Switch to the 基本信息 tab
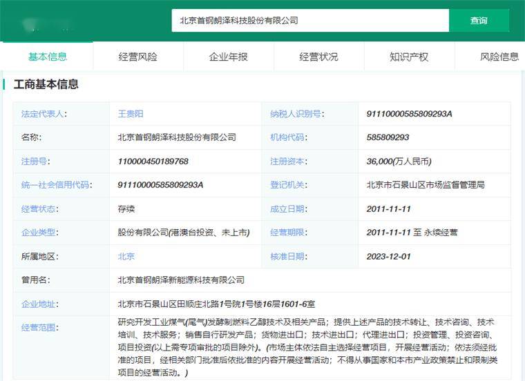The width and height of the screenshot is (525, 381). 47,57
